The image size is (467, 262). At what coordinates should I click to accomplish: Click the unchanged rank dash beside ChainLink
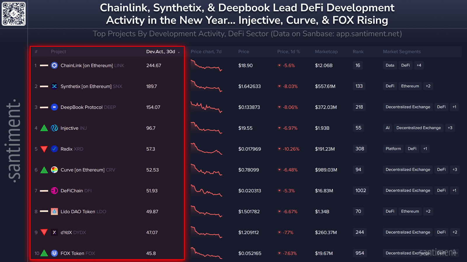click(x=44, y=65)
